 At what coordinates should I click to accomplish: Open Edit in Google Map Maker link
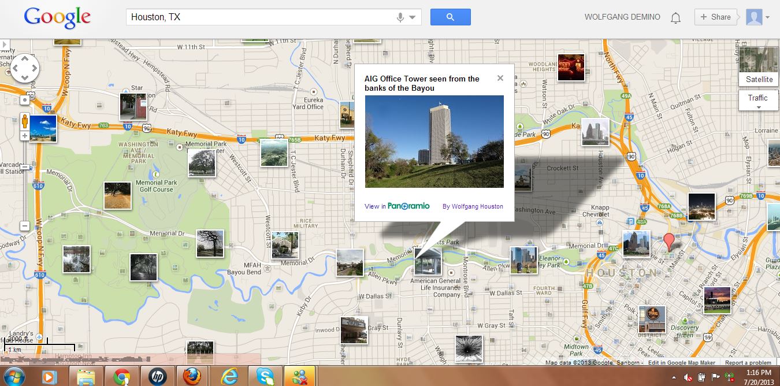[x=682, y=363]
